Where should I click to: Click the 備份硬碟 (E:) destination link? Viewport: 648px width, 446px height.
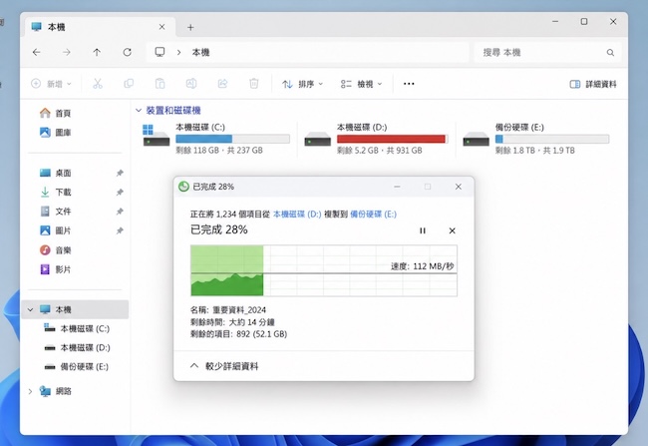pyautogui.click(x=373, y=214)
